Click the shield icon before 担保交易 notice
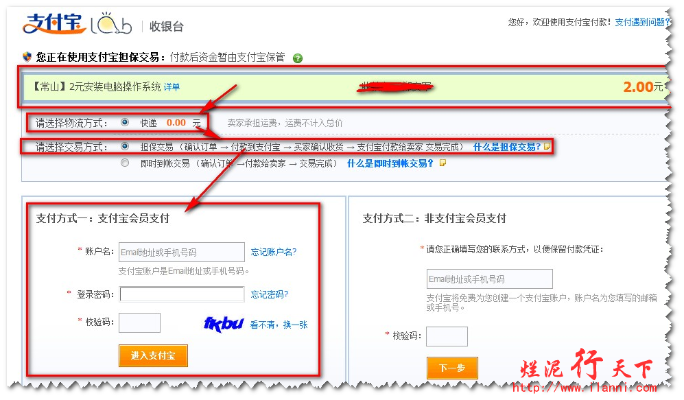684x400 pixels. (27, 57)
